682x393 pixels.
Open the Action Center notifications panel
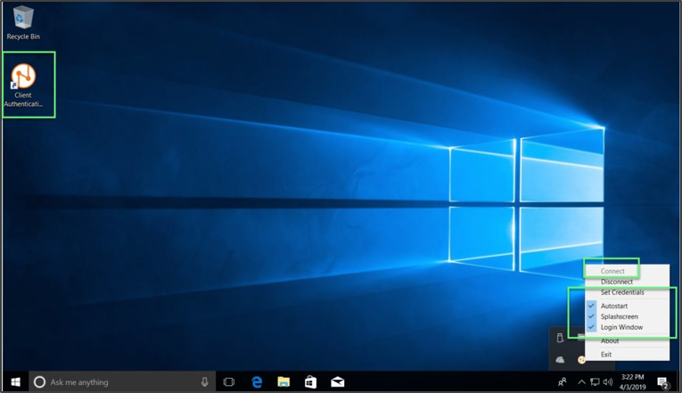(663, 382)
